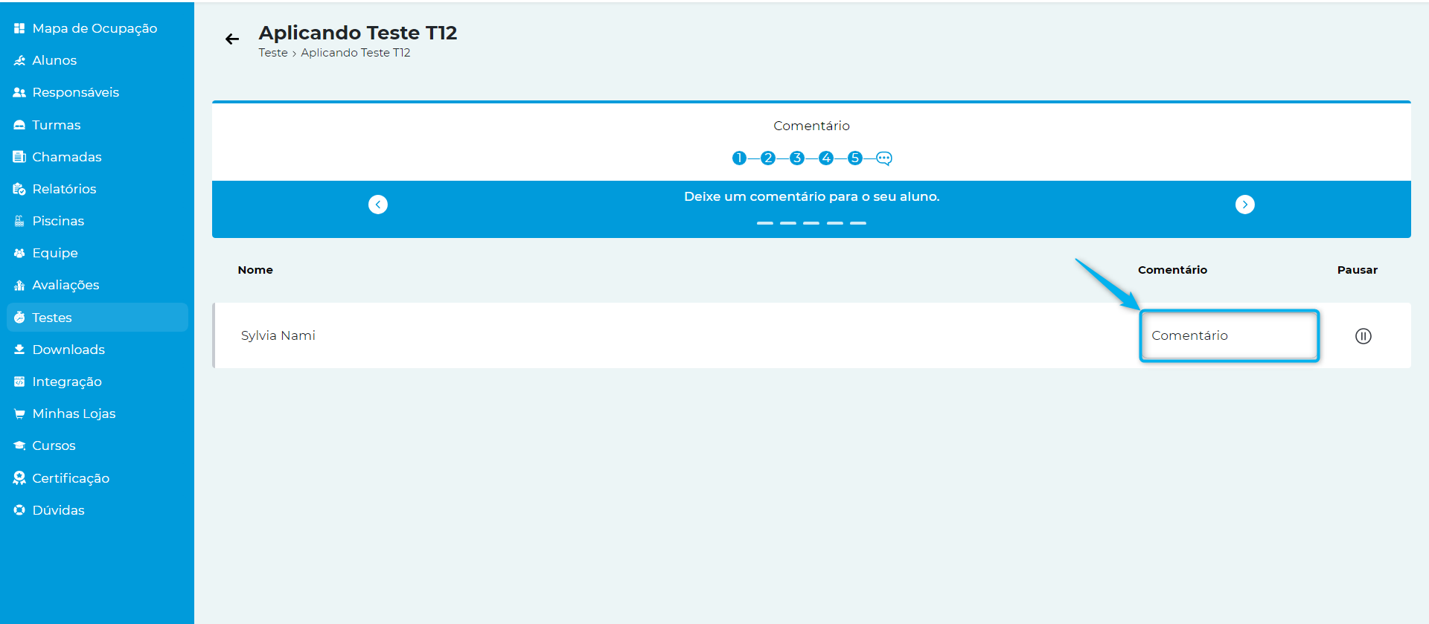Go back with the left arrow icon

232,39
